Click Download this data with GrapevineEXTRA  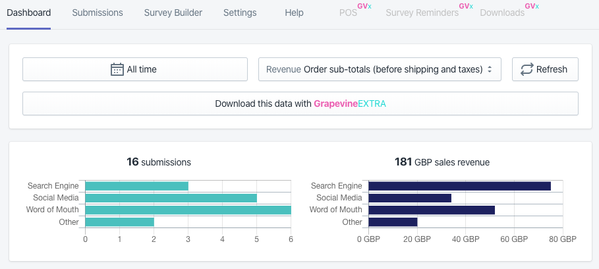[300, 104]
